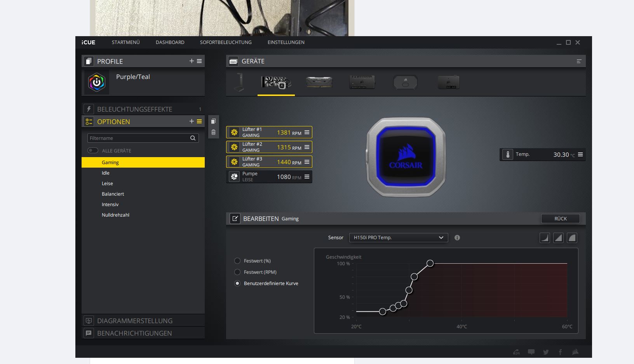Apply the first (quiet) curve preset shape
This screenshot has height=364, width=634.
(545, 238)
